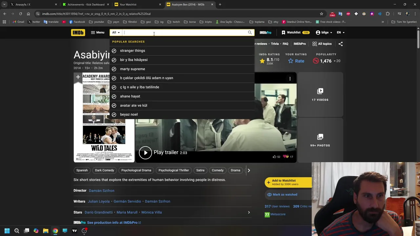The image size is (420, 236).
Task: Select the Comedy chip
Action: 218,170
